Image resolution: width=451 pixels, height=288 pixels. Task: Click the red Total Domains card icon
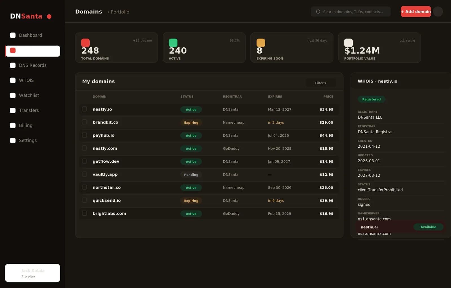pos(85,43)
